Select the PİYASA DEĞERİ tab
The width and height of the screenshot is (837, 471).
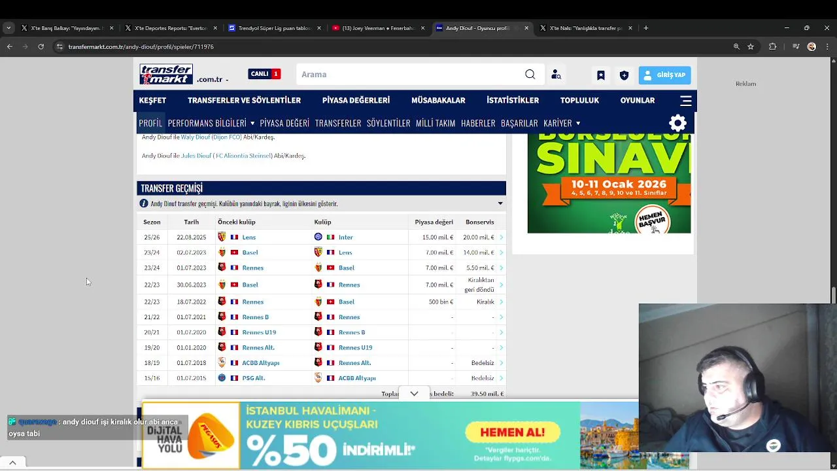point(284,123)
